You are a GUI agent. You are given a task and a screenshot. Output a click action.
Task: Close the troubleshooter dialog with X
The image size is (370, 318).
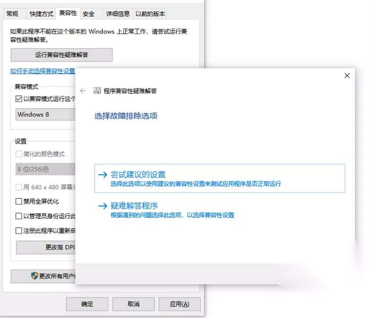click(347, 76)
